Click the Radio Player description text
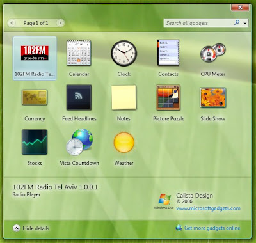 (x=26, y=194)
